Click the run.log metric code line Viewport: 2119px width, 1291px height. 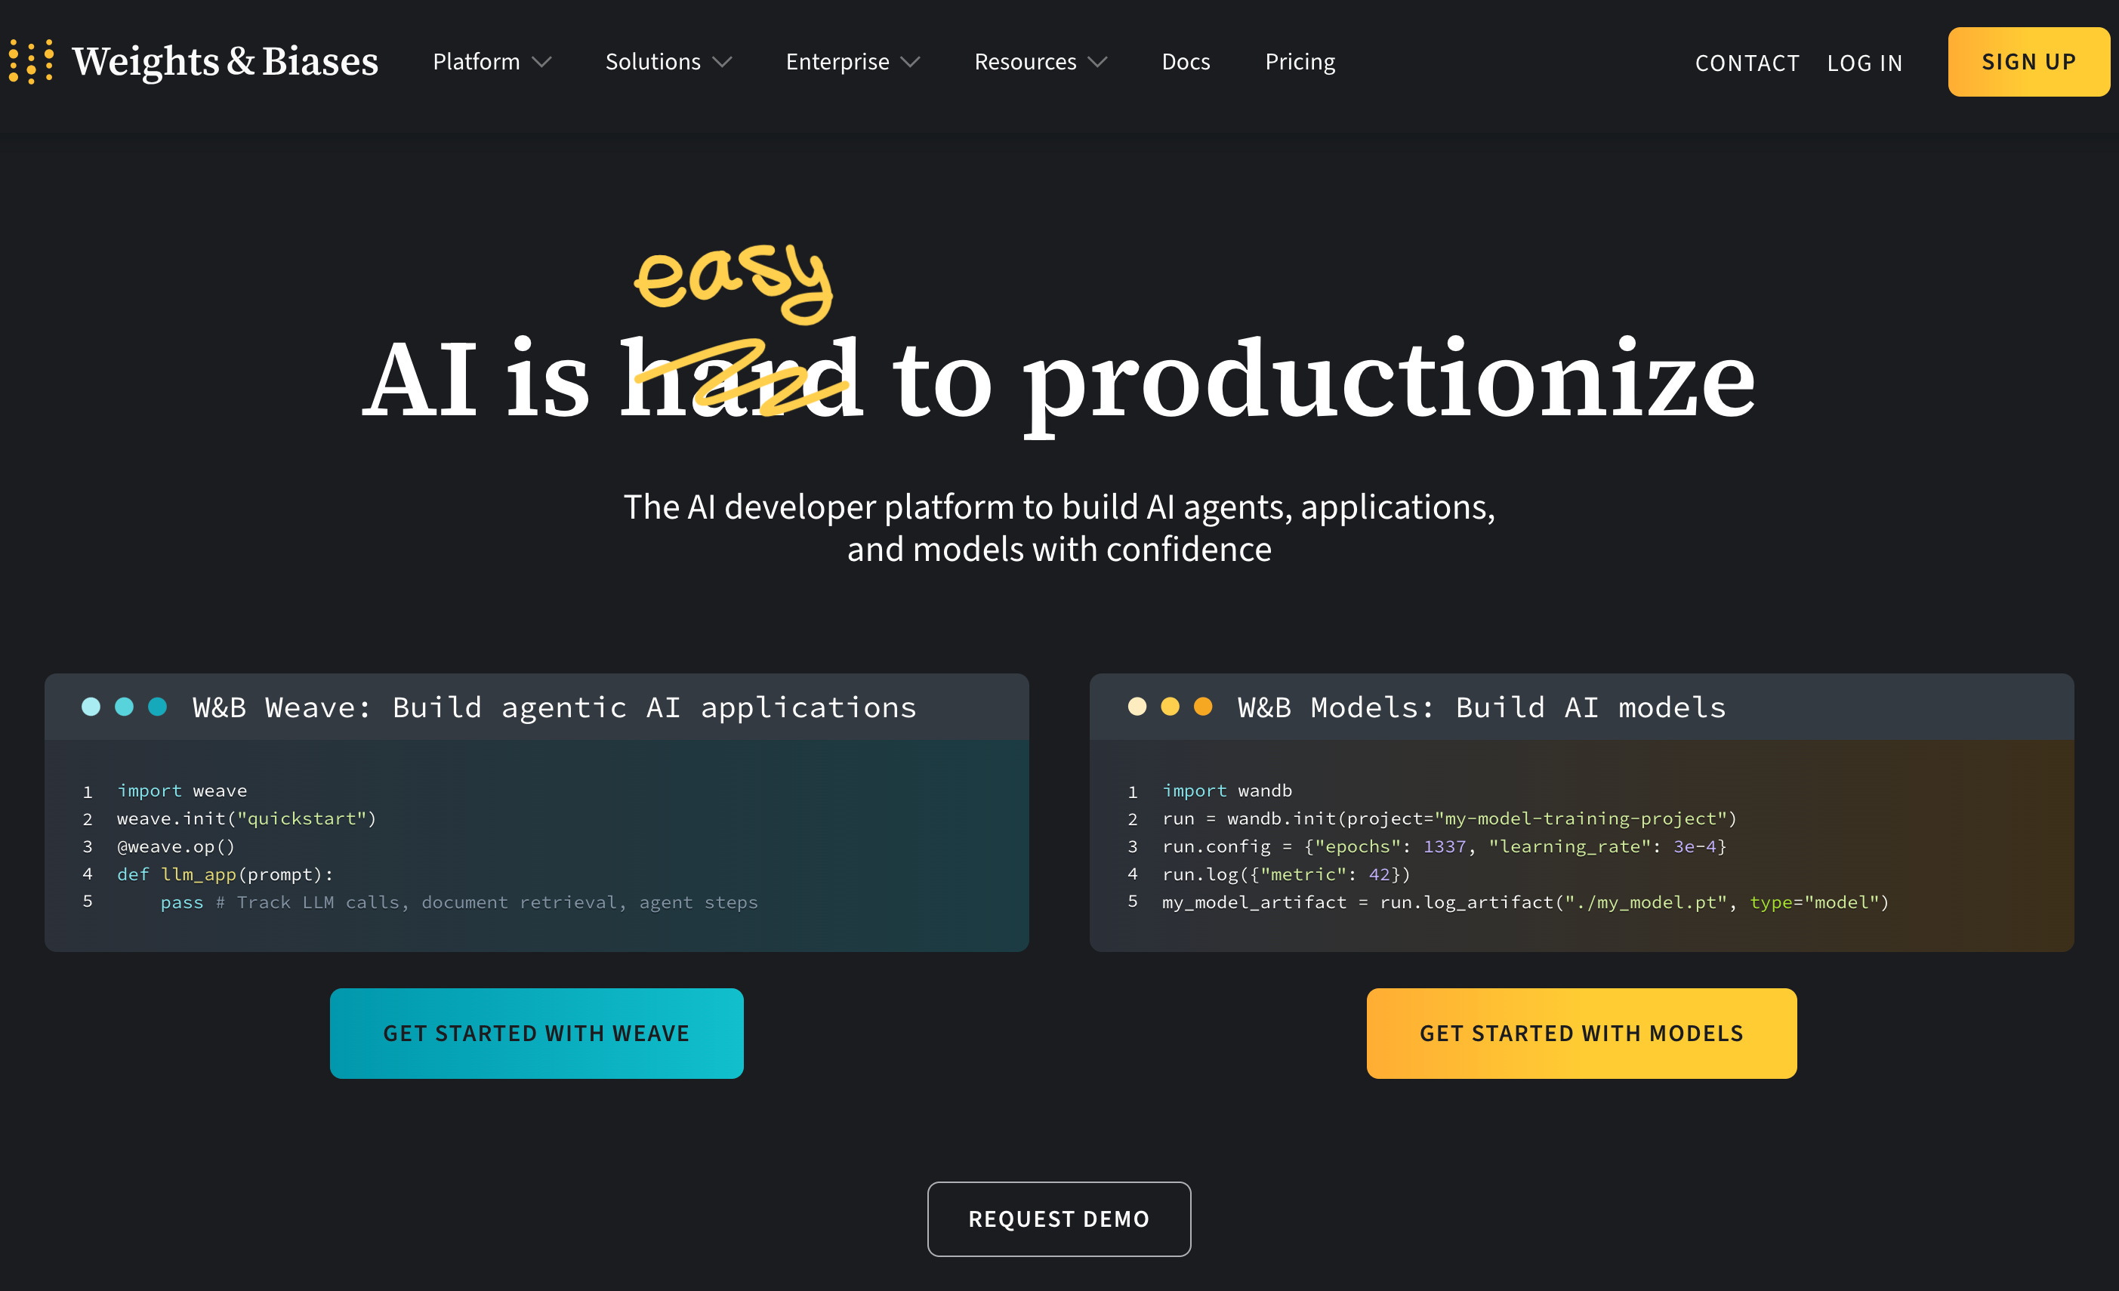[1286, 874]
